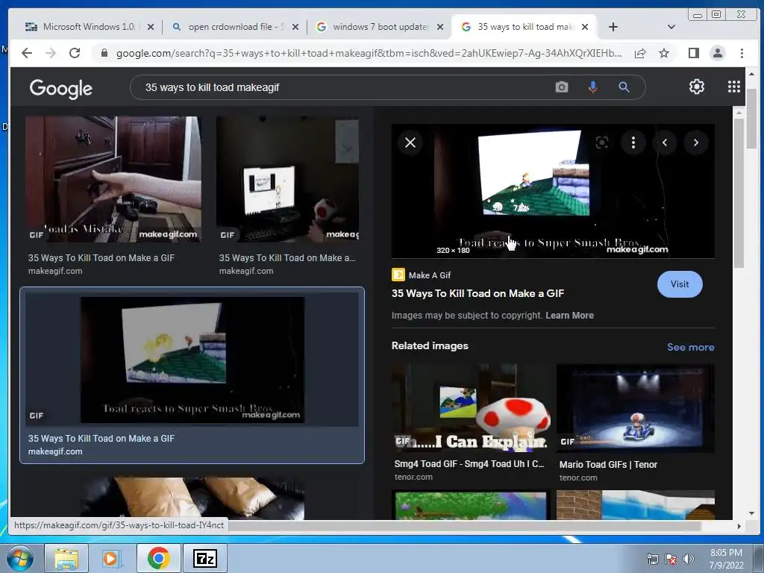This screenshot has height=573, width=764.
Task: Click See more related images
Action: click(690, 347)
